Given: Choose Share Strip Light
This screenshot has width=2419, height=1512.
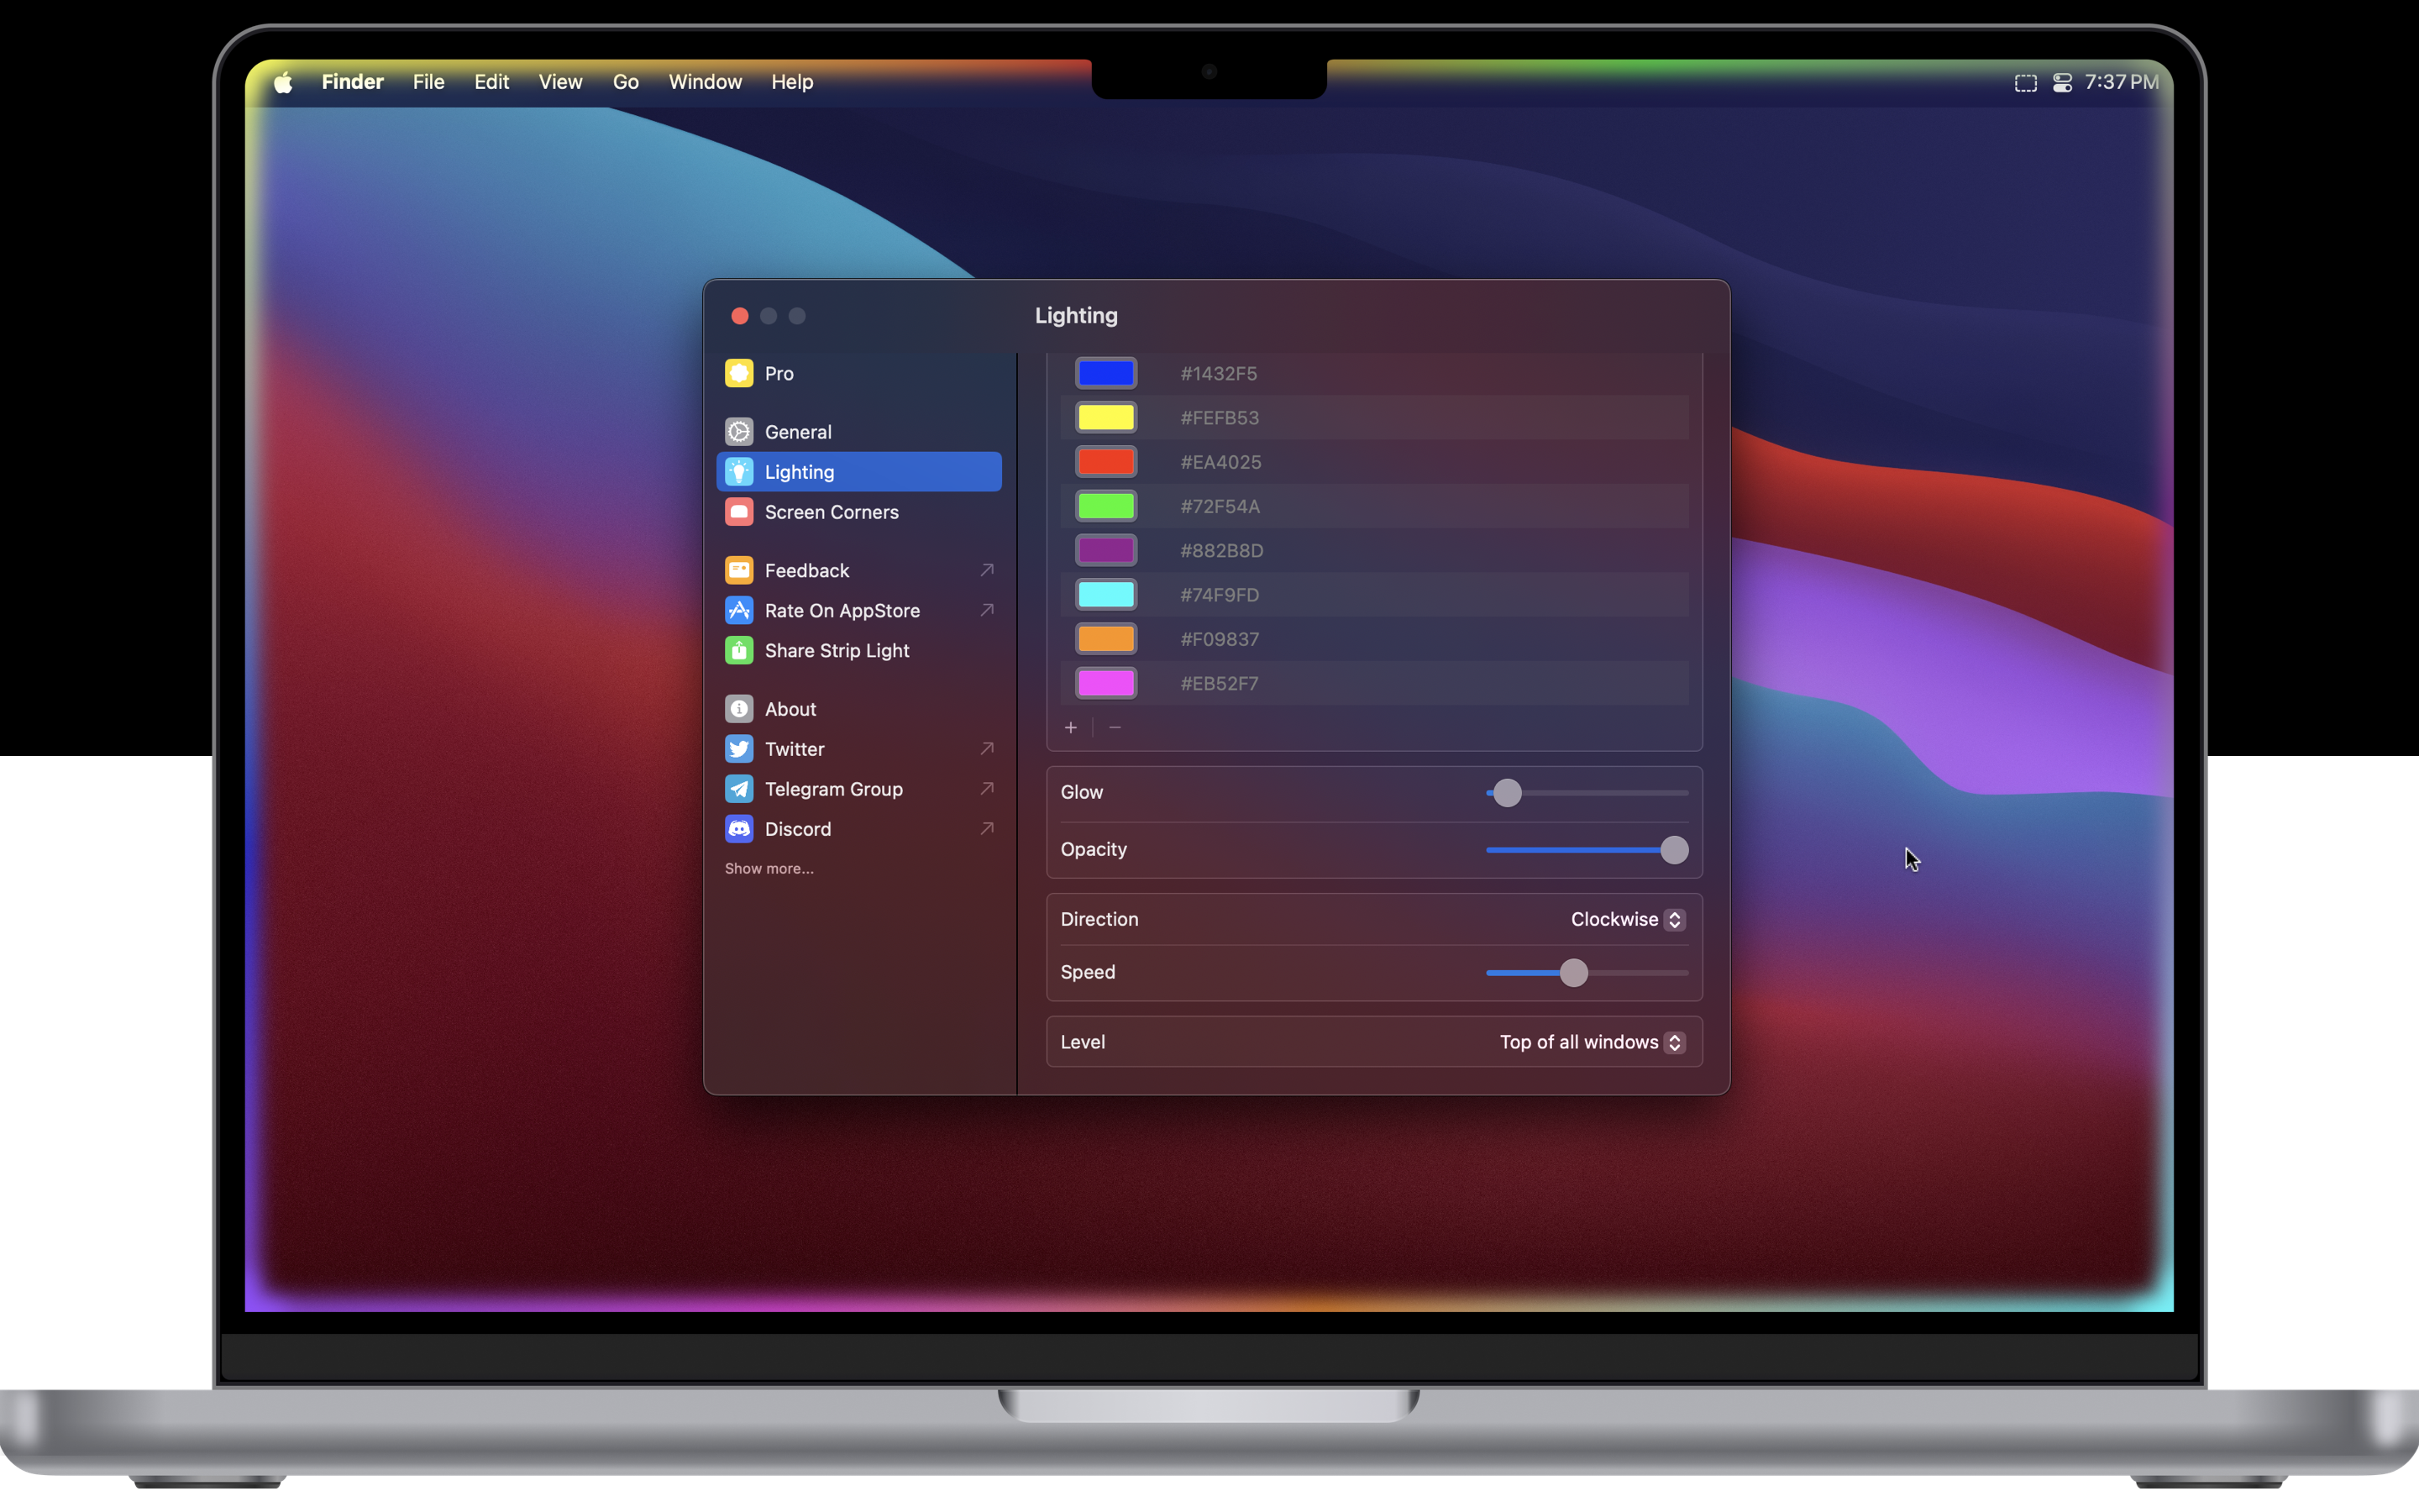Looking at the screenshot, I should (x=858, y=650).
